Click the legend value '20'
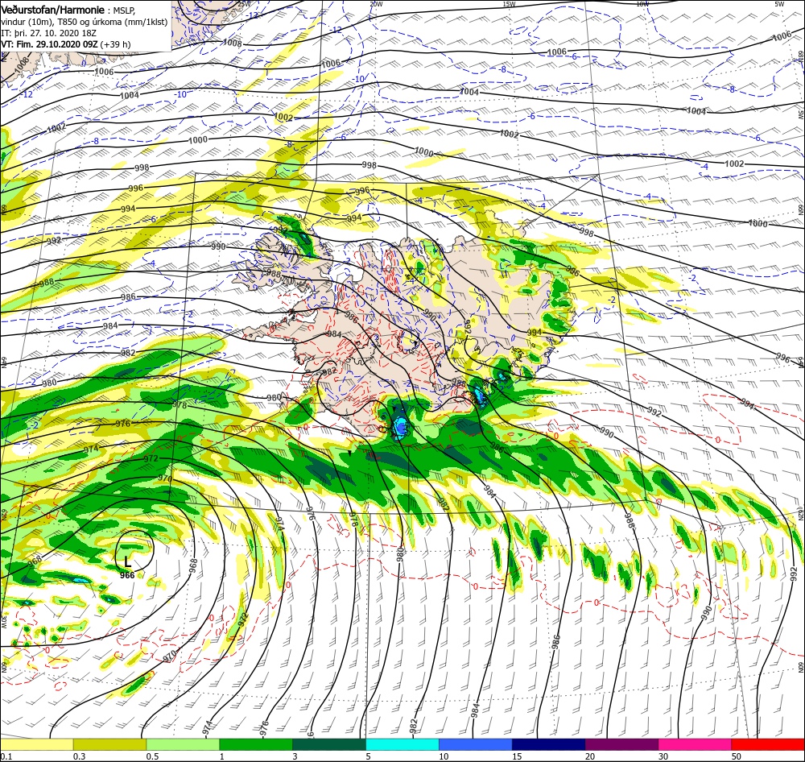This screenshot has width=805, height=762. pos(590,756)
